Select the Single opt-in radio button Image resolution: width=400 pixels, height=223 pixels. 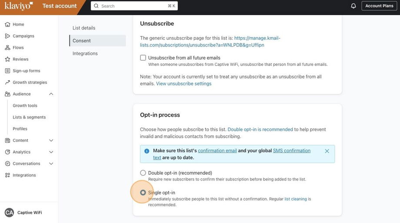coord(143,193)
